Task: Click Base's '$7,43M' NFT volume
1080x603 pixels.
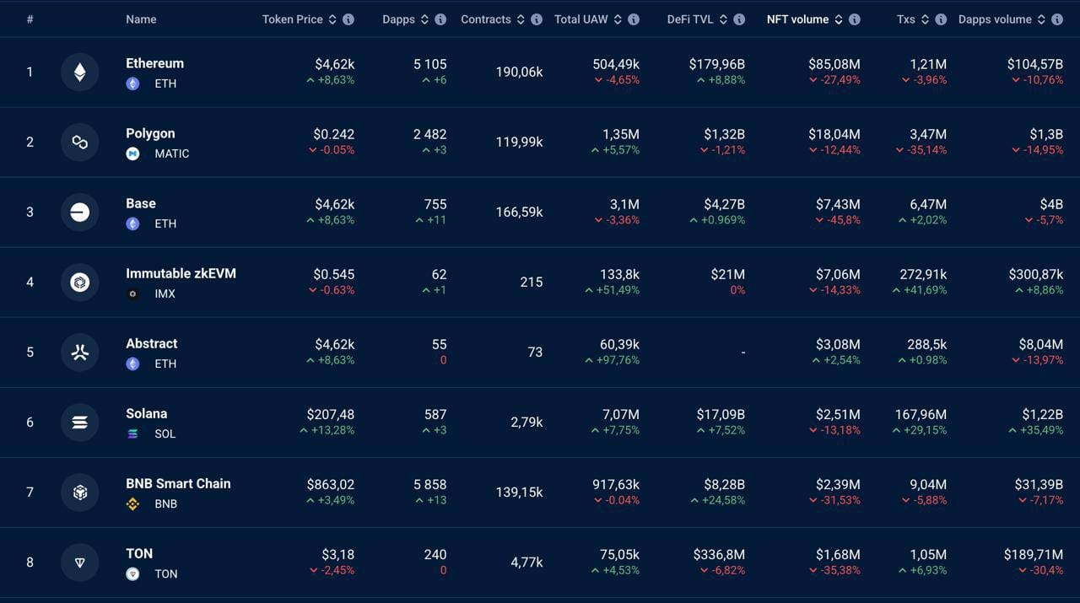Action: click(838, 204)
